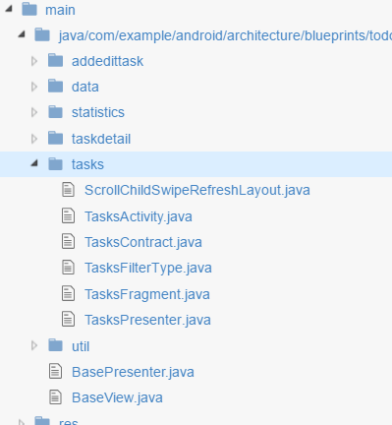Select the java/com/example/android path folder

coord(225,35)
